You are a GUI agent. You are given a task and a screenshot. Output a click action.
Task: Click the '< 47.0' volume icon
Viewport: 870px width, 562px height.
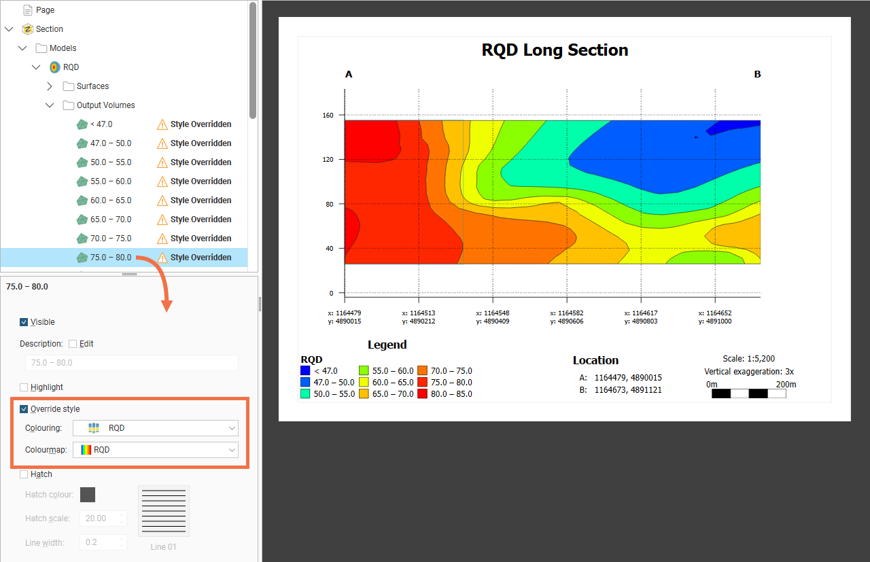82,124
